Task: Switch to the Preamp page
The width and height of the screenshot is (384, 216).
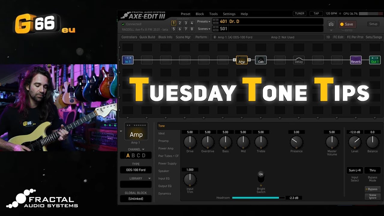Action: pos(163,141)
